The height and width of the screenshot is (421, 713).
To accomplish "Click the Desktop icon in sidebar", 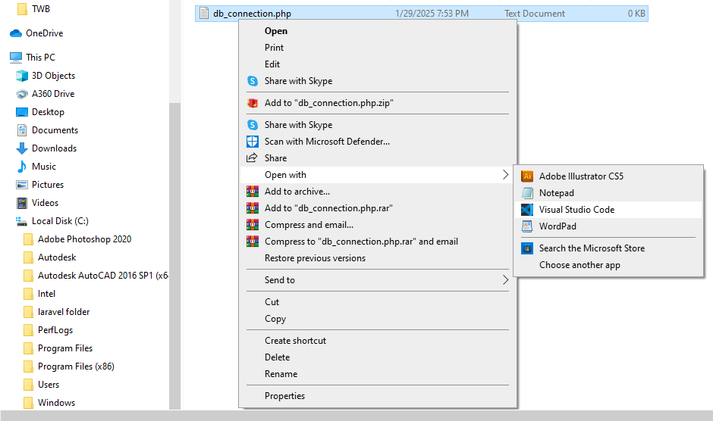I will click(x=22, y=112).
